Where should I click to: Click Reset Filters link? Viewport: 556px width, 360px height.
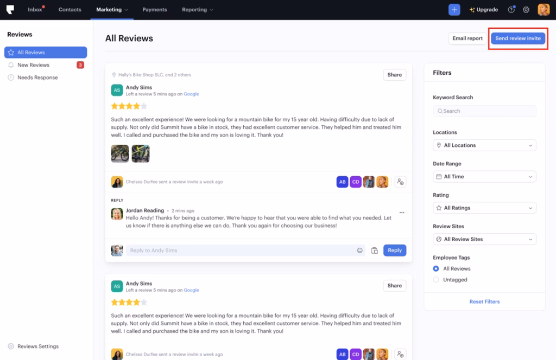[484, 301]
